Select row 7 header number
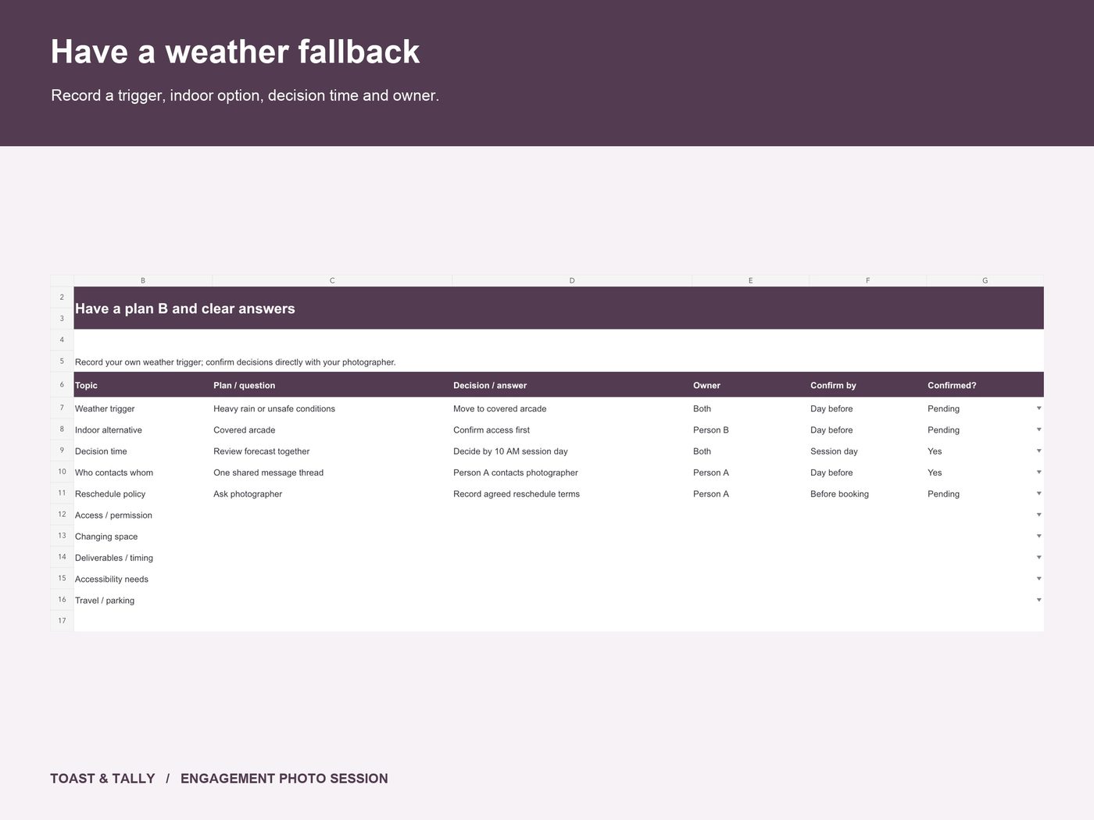1094x820 pixels. pos(62,408)
